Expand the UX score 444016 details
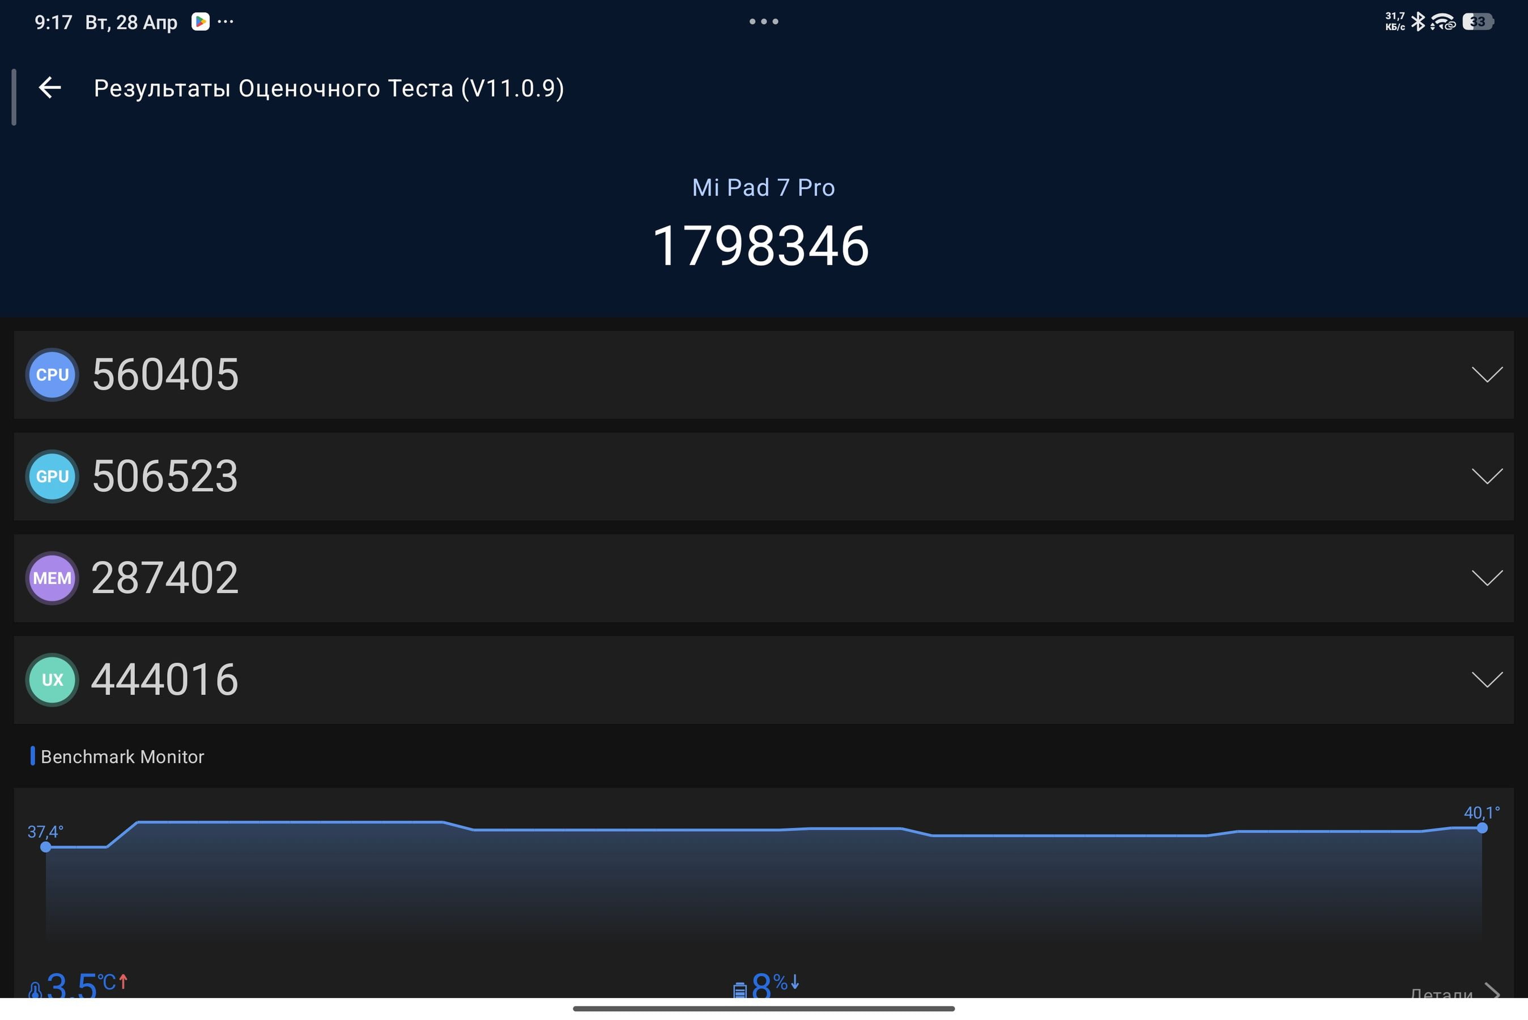 point(1487,680)
